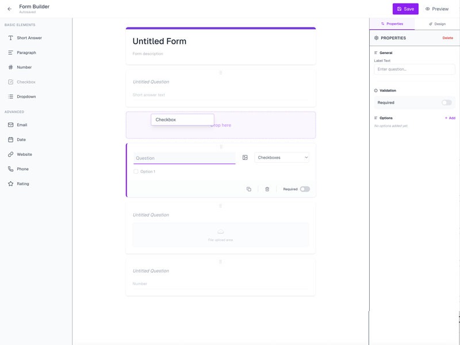The image size is (460, 345).
Task: Select the Dropdown list icon
Action: [x=10, y=97]
